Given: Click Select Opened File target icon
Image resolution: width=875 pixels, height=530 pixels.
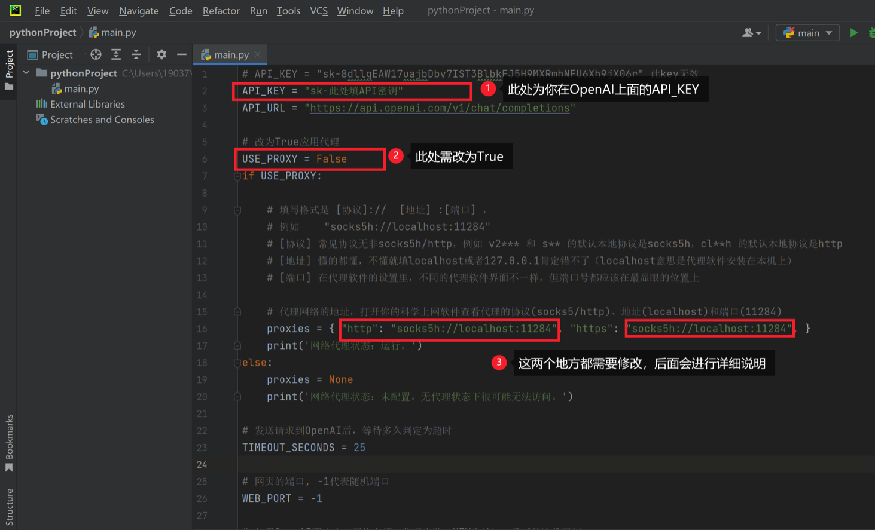Looking at the screenshot, I should 96,54.
